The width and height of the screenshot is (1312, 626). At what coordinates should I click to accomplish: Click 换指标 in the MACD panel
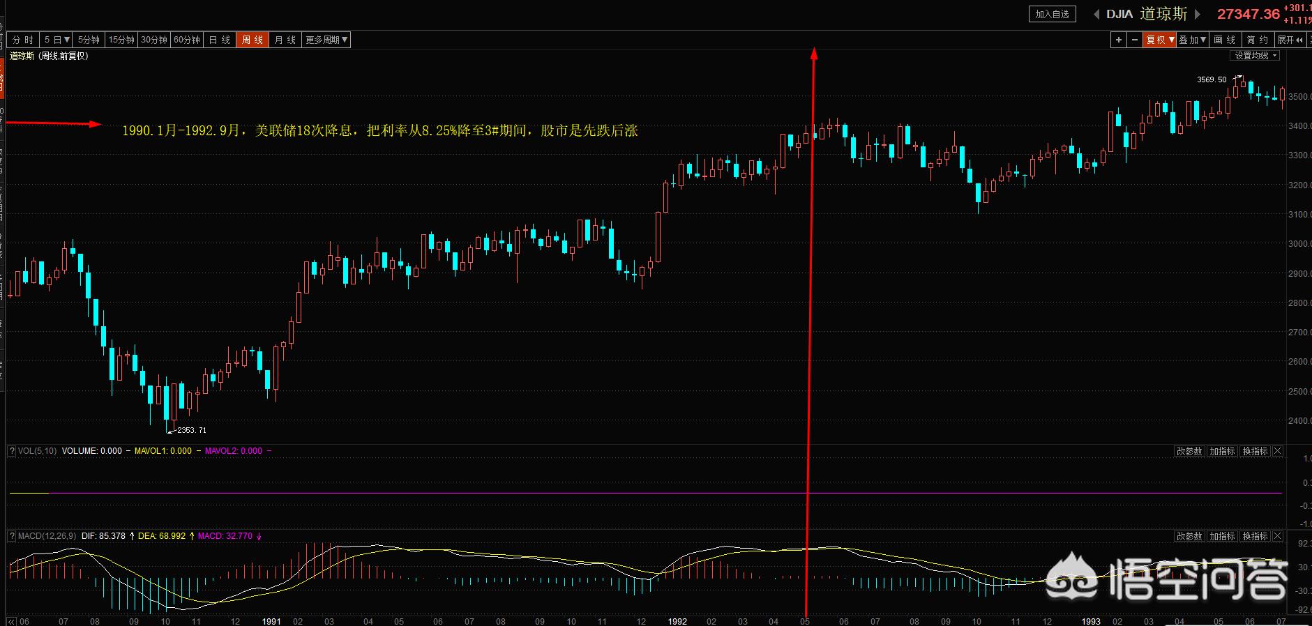[x=1255, y=536]
